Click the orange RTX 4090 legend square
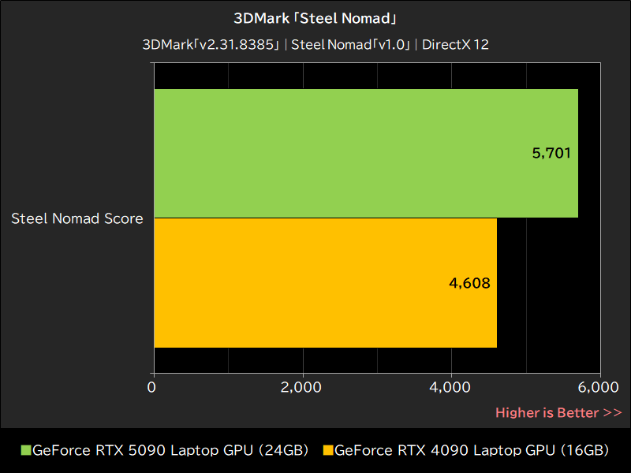Viewport: 631px width, 473px height. coord(329,450)
